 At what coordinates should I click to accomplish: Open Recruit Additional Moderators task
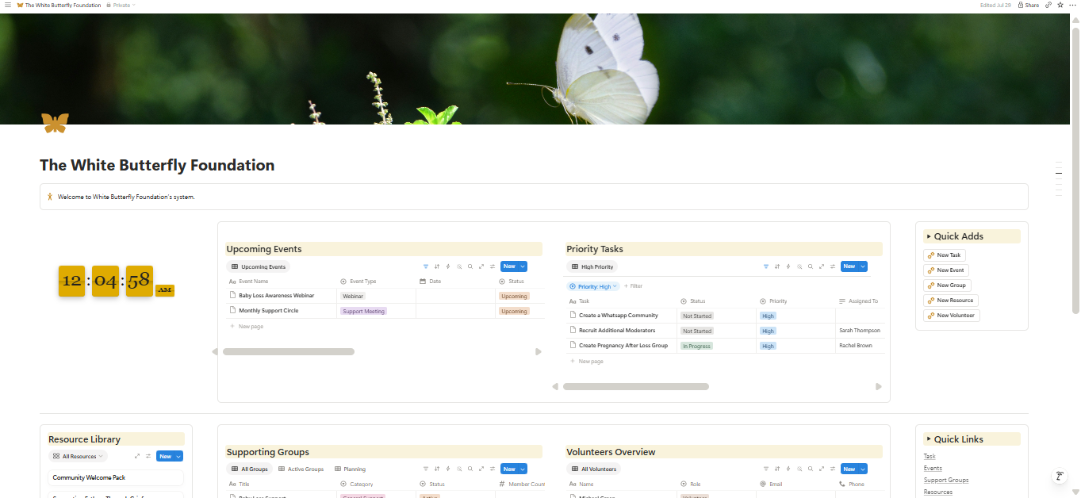[x=617, y=331]
